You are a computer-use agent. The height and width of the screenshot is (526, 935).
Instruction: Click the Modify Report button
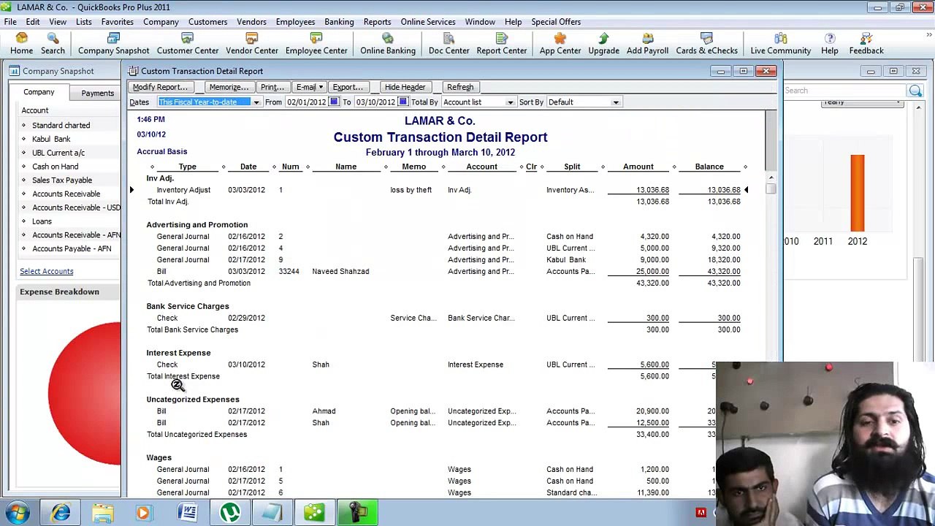coord(160,87)
